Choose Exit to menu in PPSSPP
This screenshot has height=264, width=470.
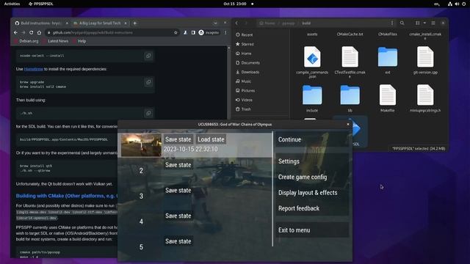(x=312, y=230)
